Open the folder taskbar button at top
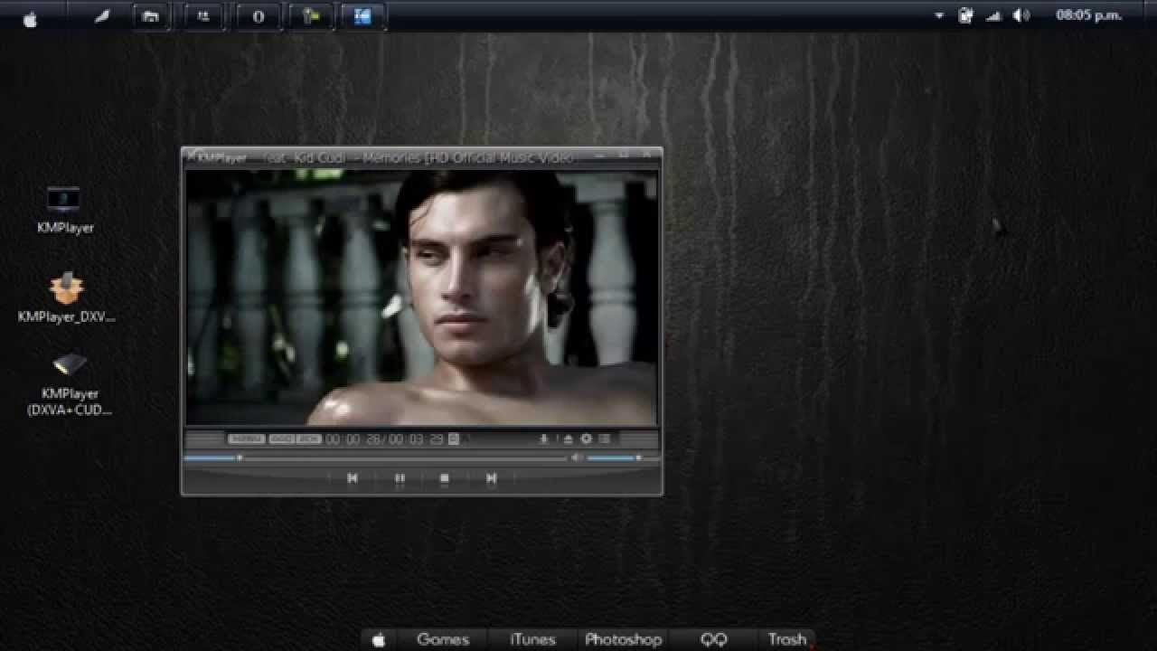Image resolution: width=1157 pixels, height=651 pixels. pos(151,16)
